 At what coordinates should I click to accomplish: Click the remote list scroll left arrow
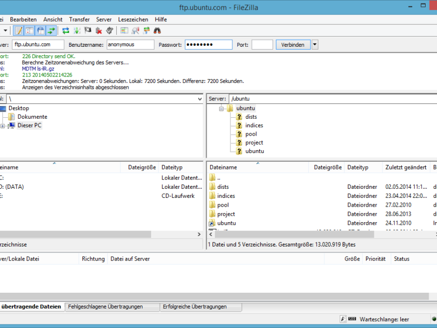(211, 235)
